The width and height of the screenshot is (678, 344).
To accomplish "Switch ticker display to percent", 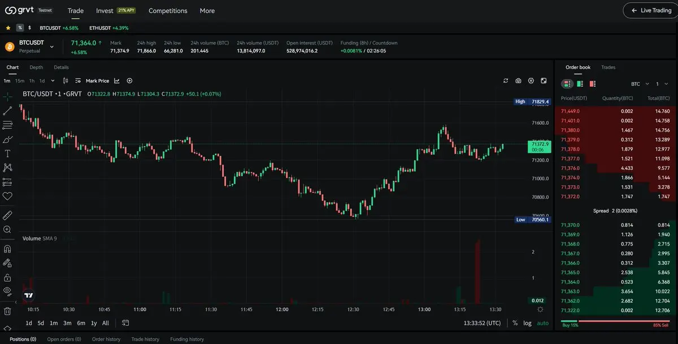I will click(x=20, y=28).
